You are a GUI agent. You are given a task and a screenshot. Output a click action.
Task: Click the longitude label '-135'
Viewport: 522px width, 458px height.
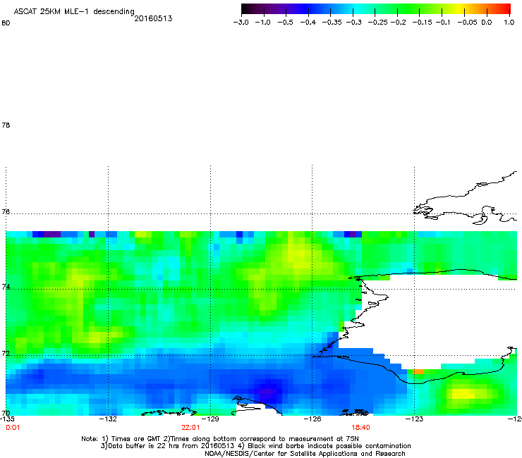7,419
